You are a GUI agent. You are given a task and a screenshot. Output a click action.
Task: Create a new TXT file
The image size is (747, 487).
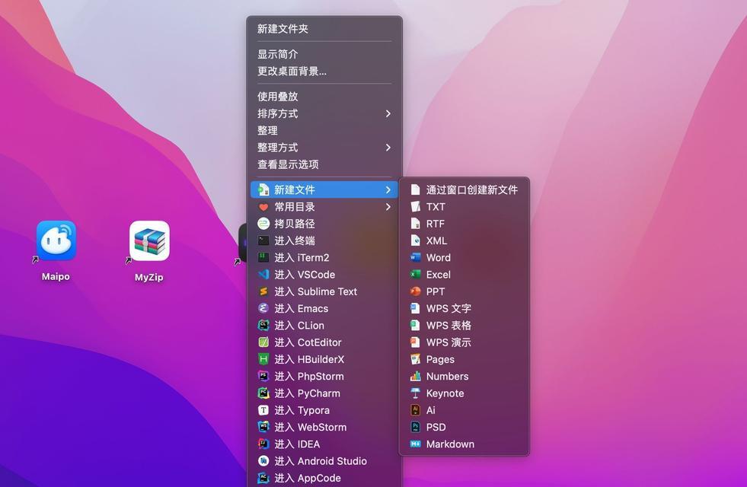click(x=464, y=207)
